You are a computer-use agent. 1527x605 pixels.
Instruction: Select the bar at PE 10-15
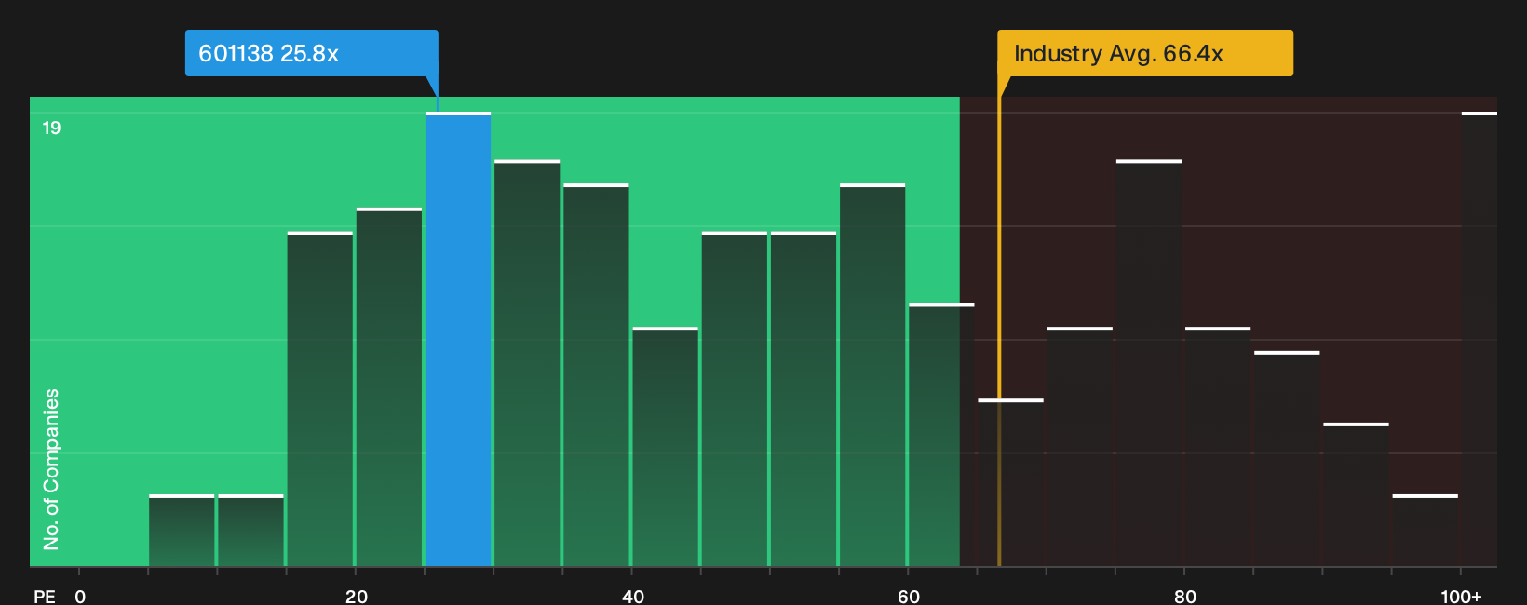250,531
